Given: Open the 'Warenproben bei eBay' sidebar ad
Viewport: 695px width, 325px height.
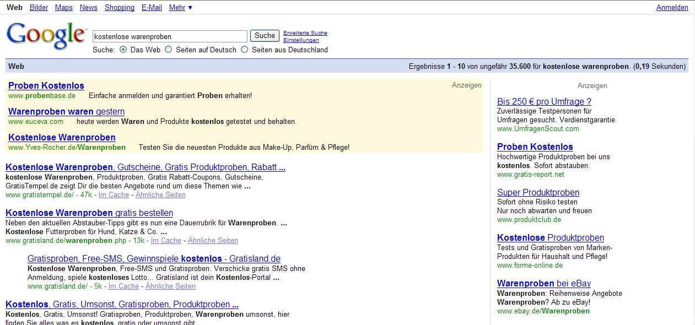Looking at the screenshot, I should click(543, 284).
